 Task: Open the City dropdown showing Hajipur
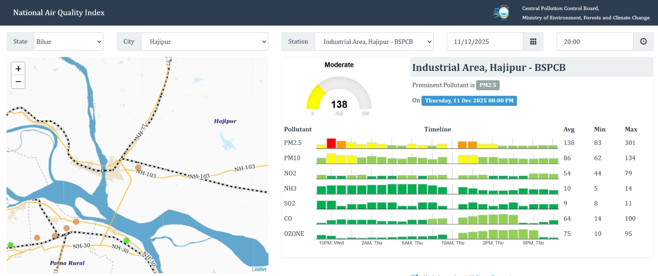(204, 42)
